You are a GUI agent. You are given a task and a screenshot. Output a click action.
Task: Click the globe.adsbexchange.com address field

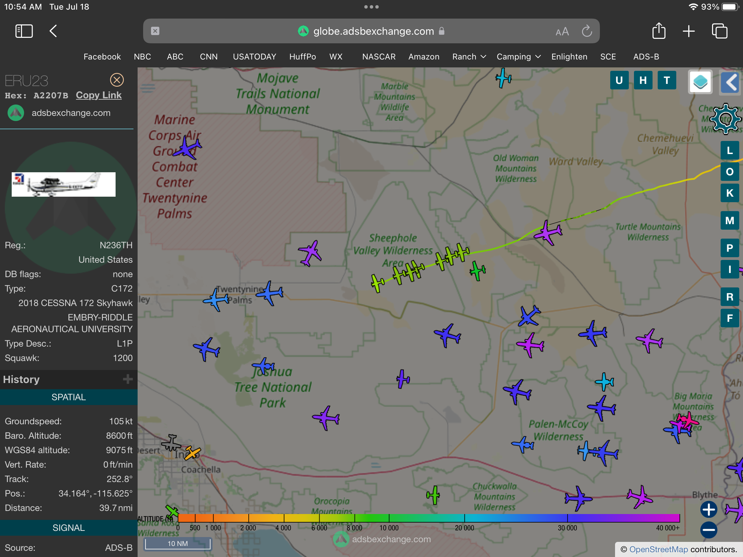pyautogui.click(x=371, y=31)
